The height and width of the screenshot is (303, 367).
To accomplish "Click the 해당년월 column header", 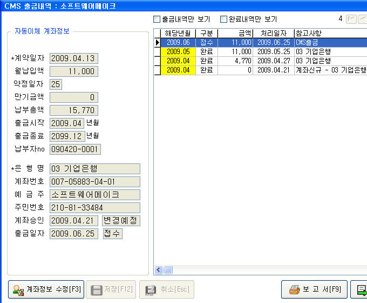I will 178,34.
